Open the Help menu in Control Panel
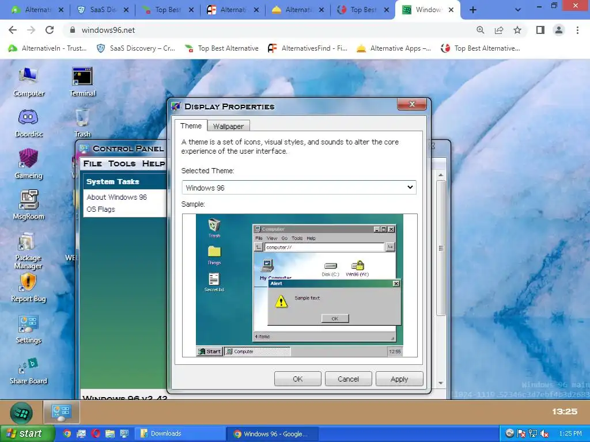Viewport: 590px width, 442px height. 153,163
